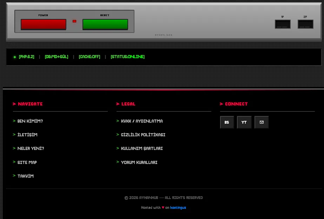This screenshot has width=324, height=219.
Task: Open the YT YouTube icon
Action: pyautogui.click(x=244, y=122)
